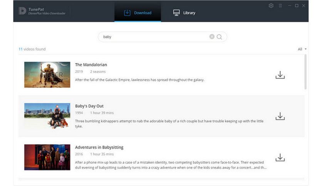
Task: Select the Adventures in Babysitting thumbnail
Action: point(47,157)
